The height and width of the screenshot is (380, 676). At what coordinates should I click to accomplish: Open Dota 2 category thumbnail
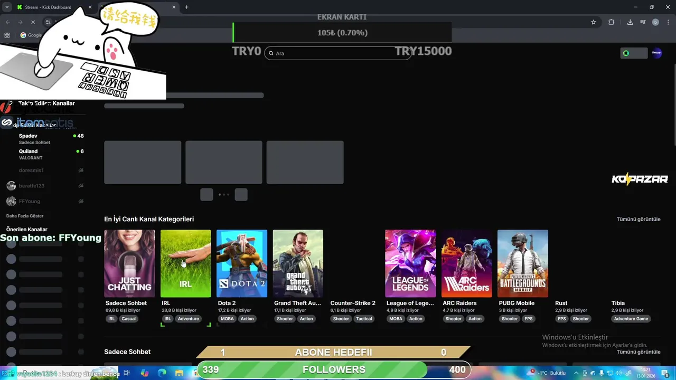coord(242,263)
